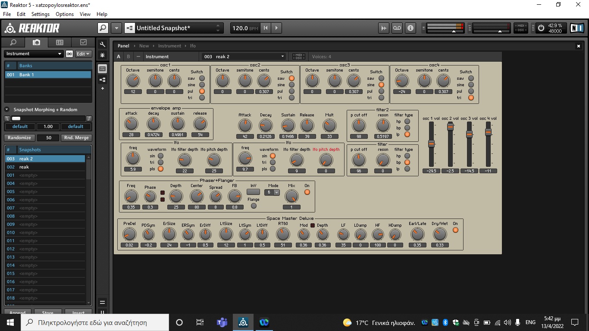The height and width of the screenshot is (331, 589).
Task: Open the Settings menu
Action: pos(41,14)
